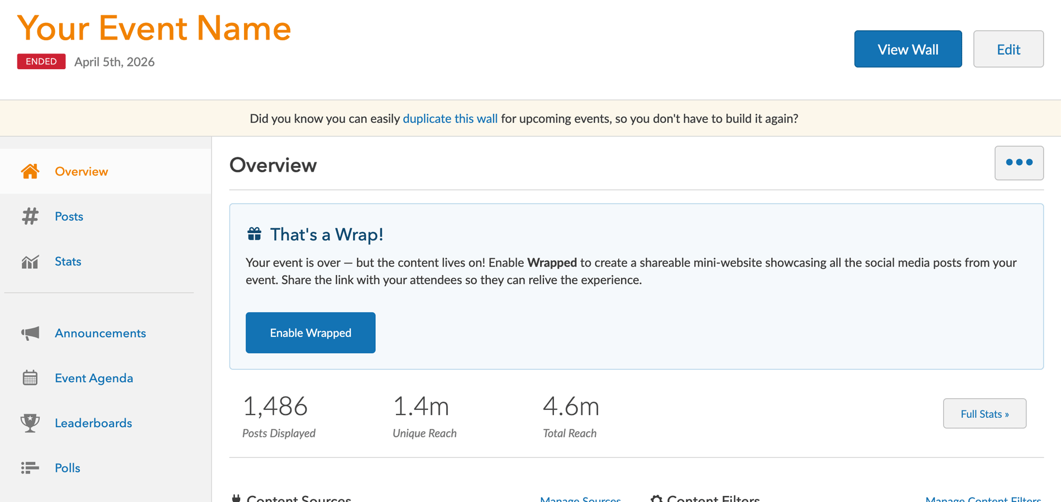1061x502 pixels.
Task: Click the Announcements megaphone icon
Action: coord(30,334)
